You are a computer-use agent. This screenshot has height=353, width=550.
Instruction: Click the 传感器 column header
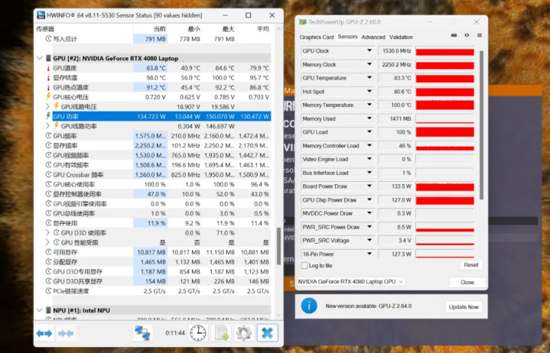[x=46, y=29]
